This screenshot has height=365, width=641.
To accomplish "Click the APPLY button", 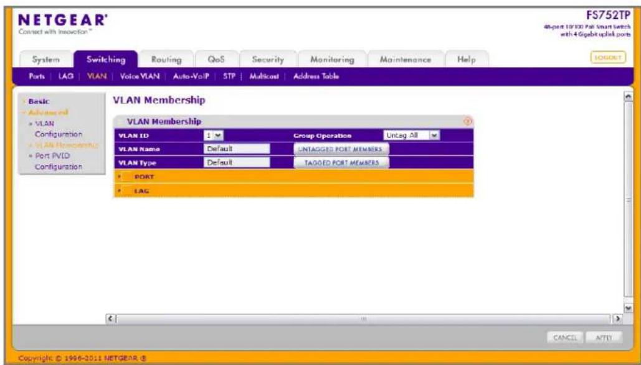I will pyautogui.click(x=604, y=338).
